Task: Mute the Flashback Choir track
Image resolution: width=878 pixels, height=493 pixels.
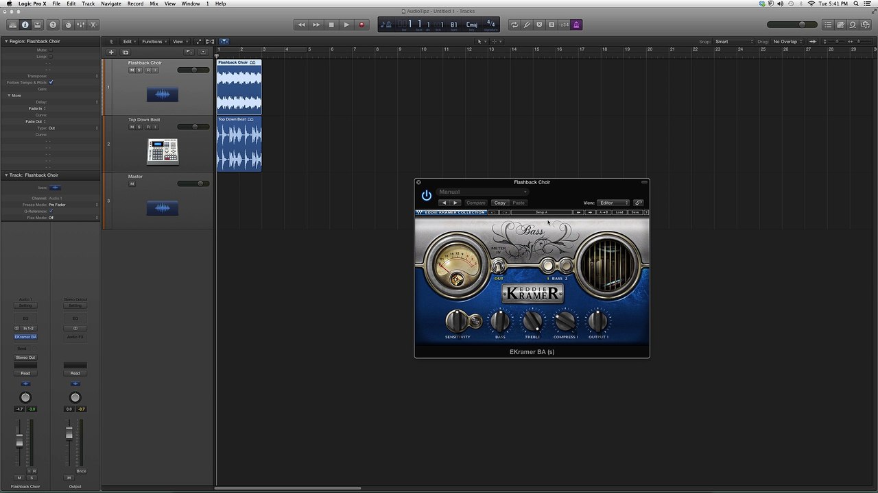Action: pos(132,70)
